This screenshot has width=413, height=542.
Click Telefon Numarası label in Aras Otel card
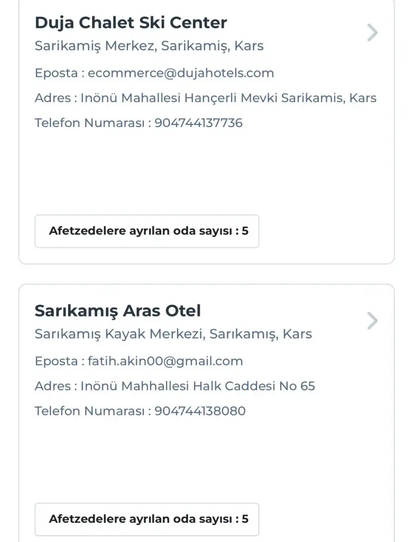pyautogui.click(x=90, y=411)
